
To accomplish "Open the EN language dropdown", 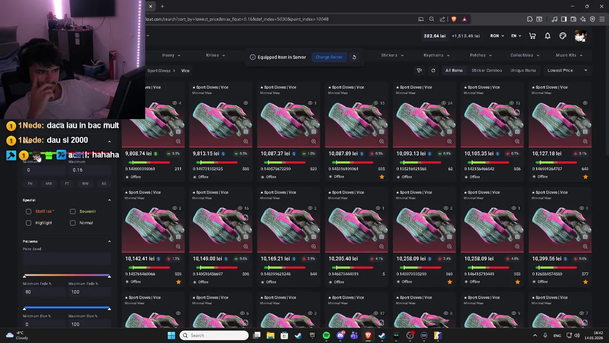I will (x=516, y=36).
